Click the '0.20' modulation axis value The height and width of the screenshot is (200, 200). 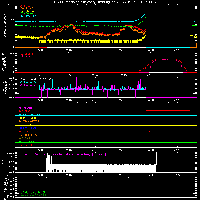(x=11, y=81)
